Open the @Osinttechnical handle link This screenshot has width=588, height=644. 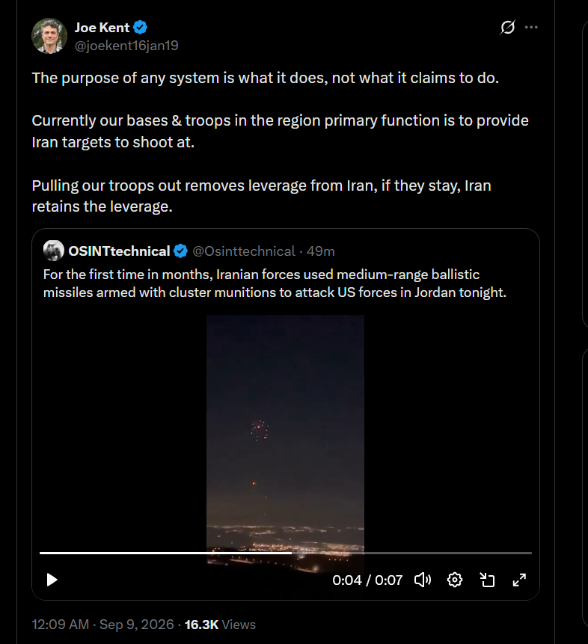click(x=244, y=251)
